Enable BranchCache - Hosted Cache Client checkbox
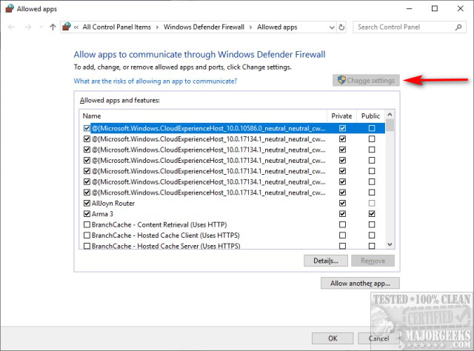 (87, 235)
